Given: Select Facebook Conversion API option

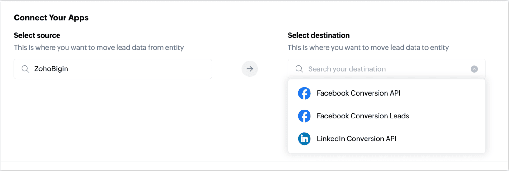Looking at the screenshot, I should [387, 93].
